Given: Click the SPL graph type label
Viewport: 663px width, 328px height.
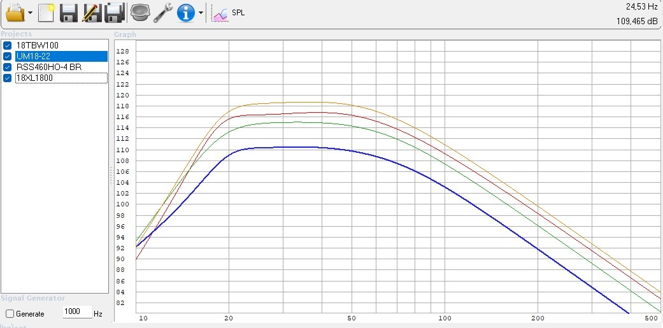Looking at the screenshot, I should (238, 13).
